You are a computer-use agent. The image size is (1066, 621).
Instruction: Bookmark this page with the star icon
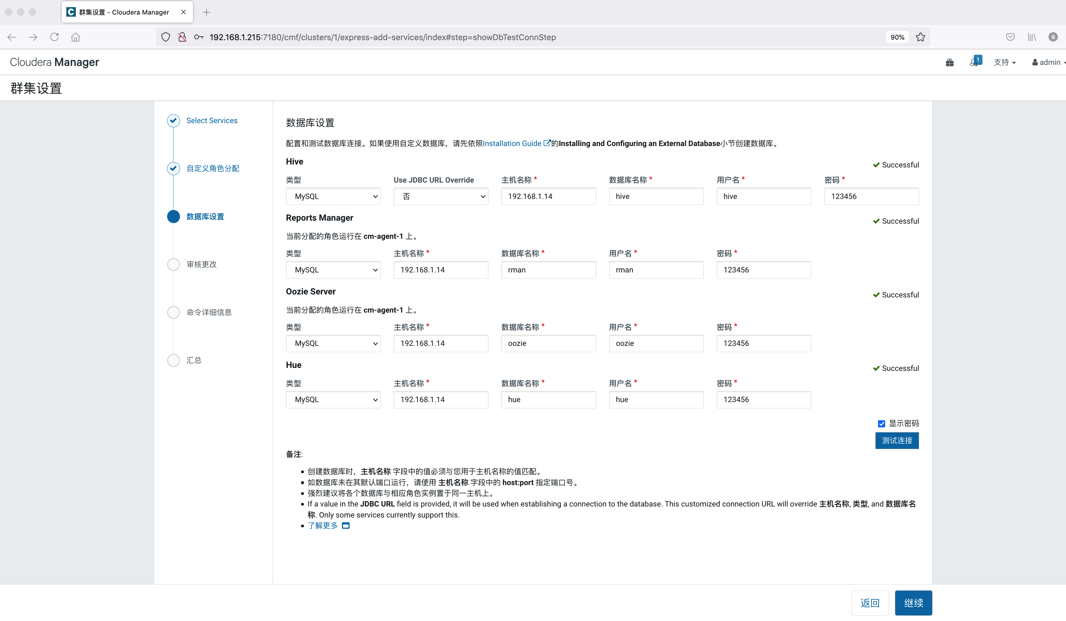tap(920, 37)
